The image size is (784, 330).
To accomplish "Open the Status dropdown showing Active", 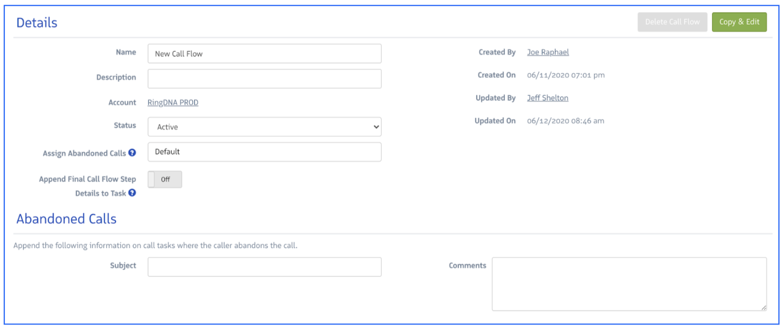I will tap(264, 127).
